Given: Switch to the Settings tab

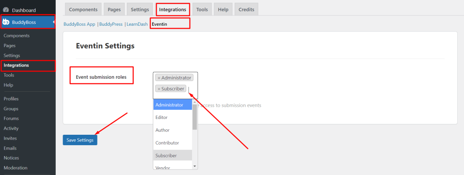Looking at the screenshot, I should [x=140, y=9].
